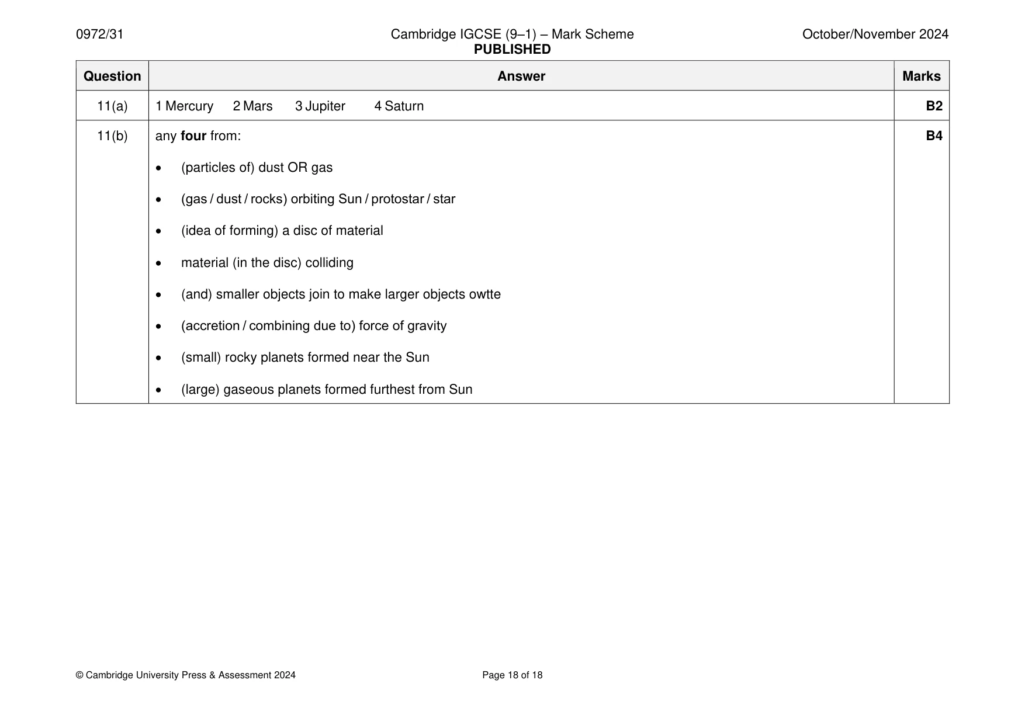Viewport: 1025px width, 725px height.
Task: Click the answer '2 Mars'
Action: tap(253, 106)
